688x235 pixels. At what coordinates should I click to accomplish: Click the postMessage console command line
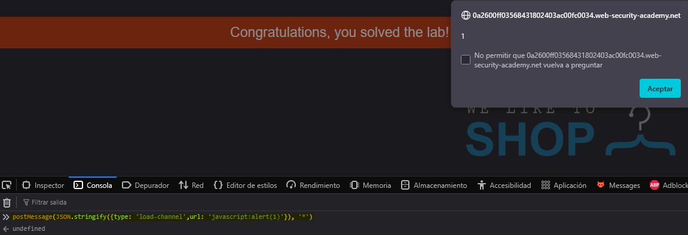tap(163, 217)
